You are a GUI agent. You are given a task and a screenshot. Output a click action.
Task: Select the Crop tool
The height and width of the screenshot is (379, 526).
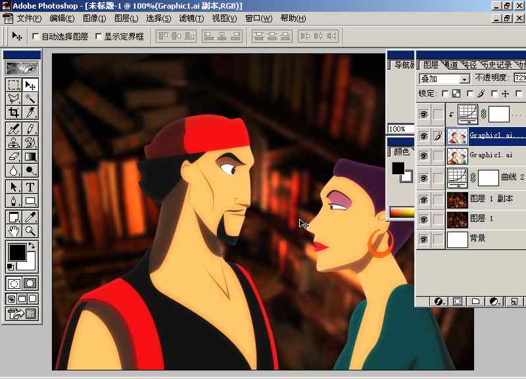(x=14, y=113)
